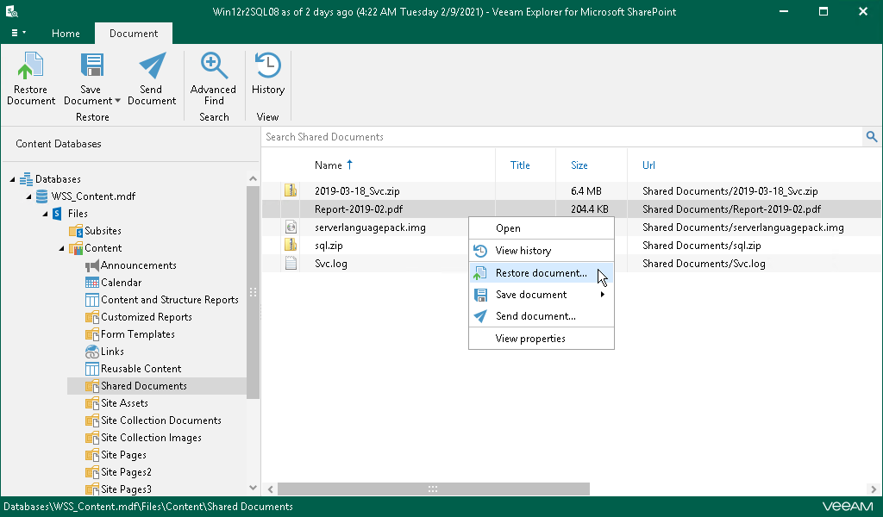
Task: Sort files by the Size column
Action: point(579,165)
